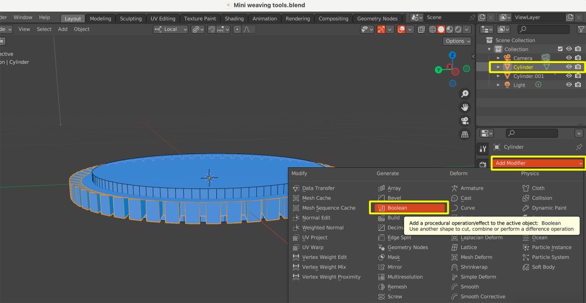
Task: Toggle the gizmo display button
Action: pyautogui.click(x=381, y=29)
